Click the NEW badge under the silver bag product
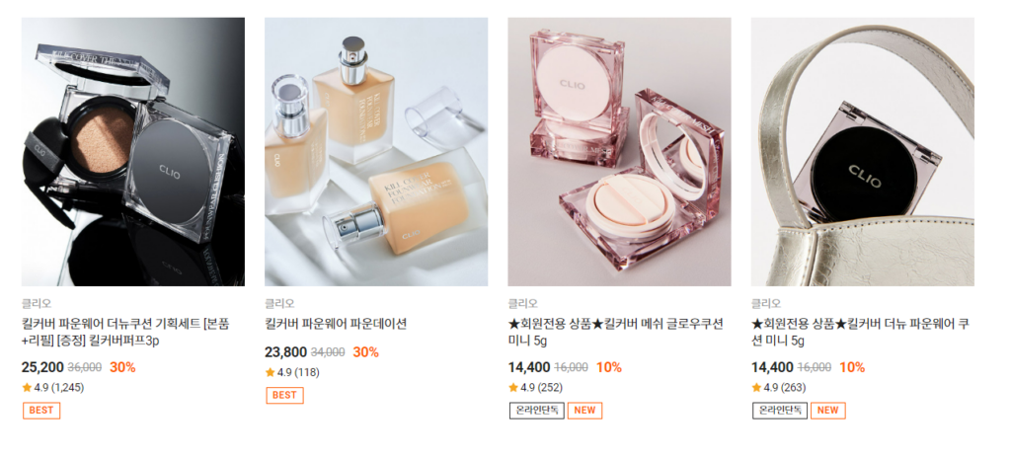The image size is (1011, 458). 828,411
